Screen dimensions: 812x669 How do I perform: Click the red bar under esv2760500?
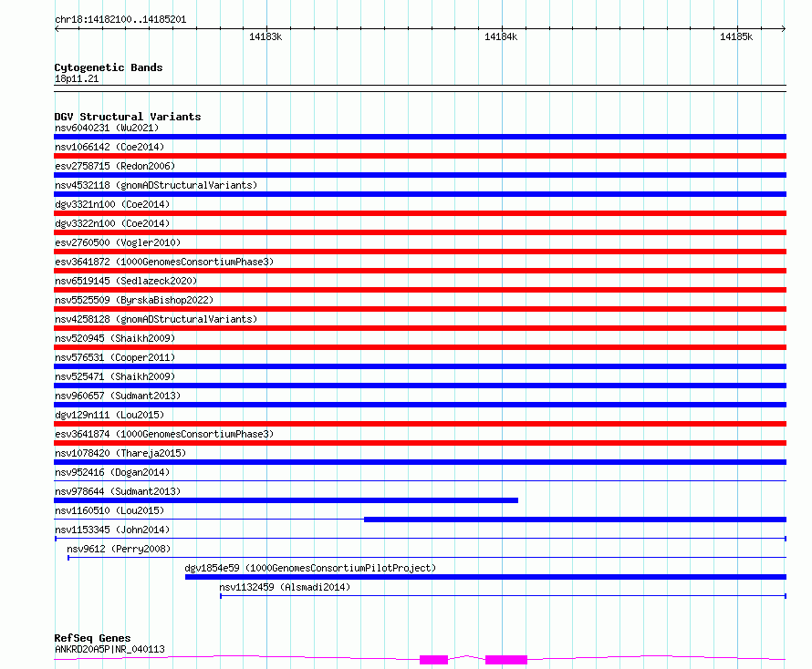420,252
